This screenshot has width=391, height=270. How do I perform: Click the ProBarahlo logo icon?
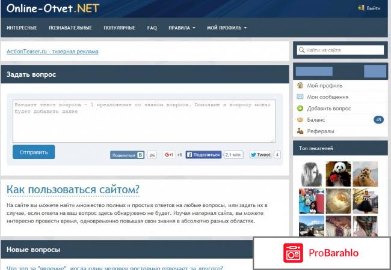tap(293, 253)
